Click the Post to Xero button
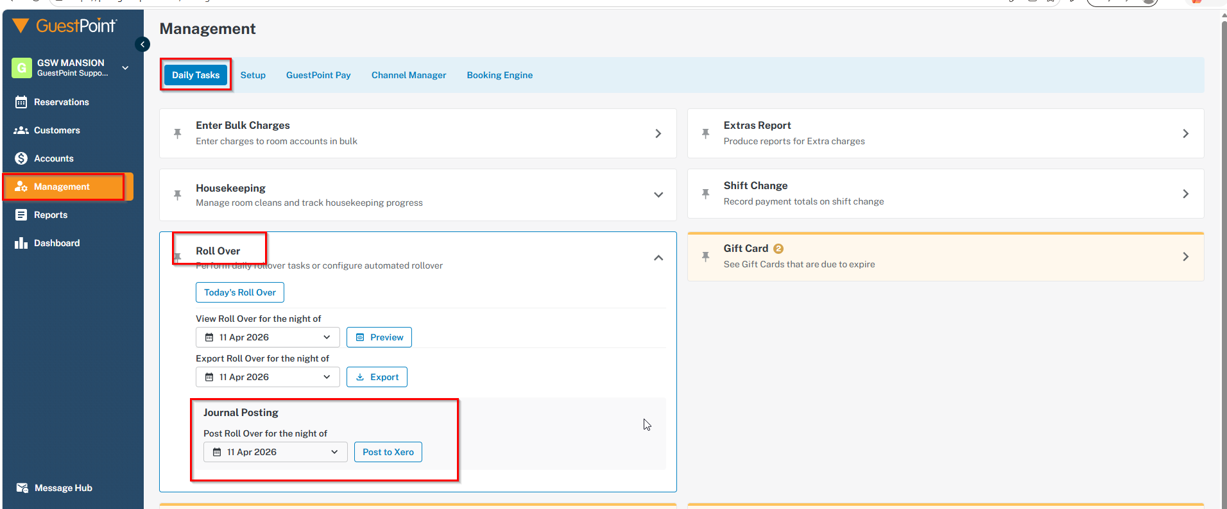 tap(388, 452)
